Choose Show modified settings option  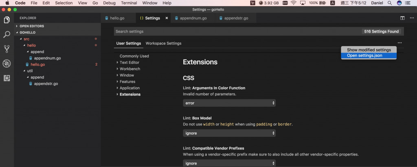point(369,50)
